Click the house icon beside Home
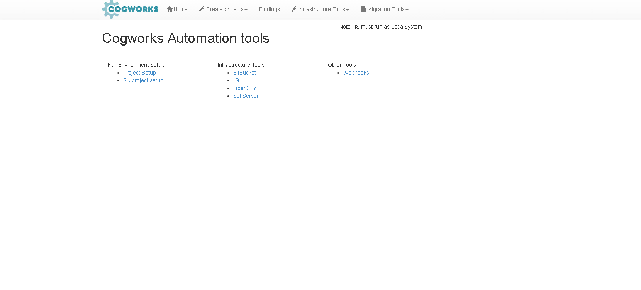 pos(170,9)
